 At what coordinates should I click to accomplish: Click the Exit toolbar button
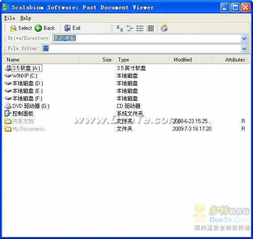click(x=72, y=28)
